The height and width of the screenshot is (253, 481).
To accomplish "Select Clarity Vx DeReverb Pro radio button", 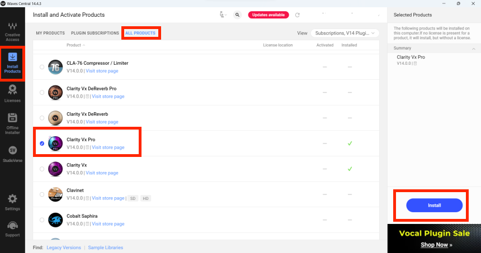I will click(x=42, y=93).
